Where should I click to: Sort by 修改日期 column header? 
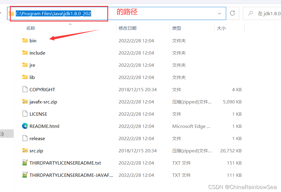[128, 28]
